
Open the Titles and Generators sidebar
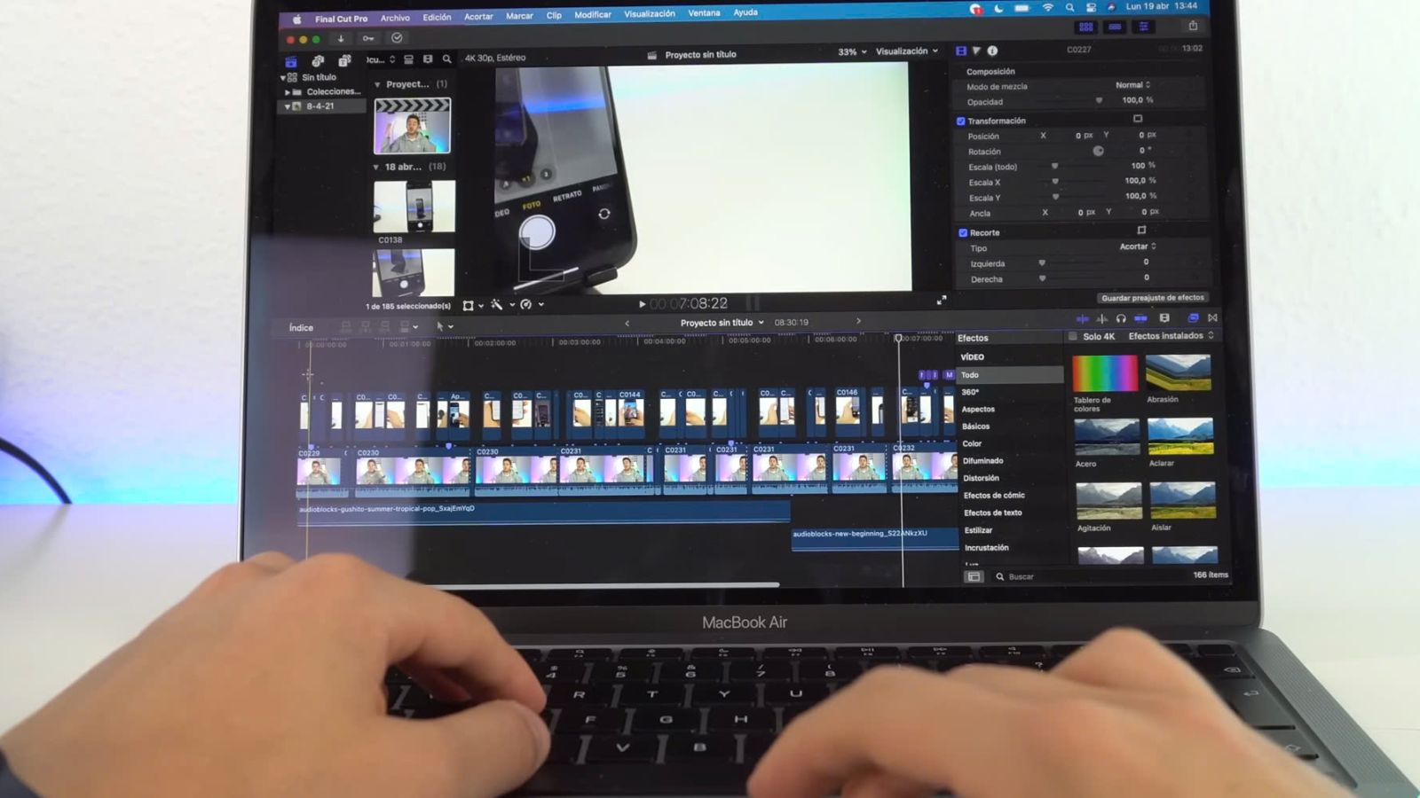[x=344, y=61]
